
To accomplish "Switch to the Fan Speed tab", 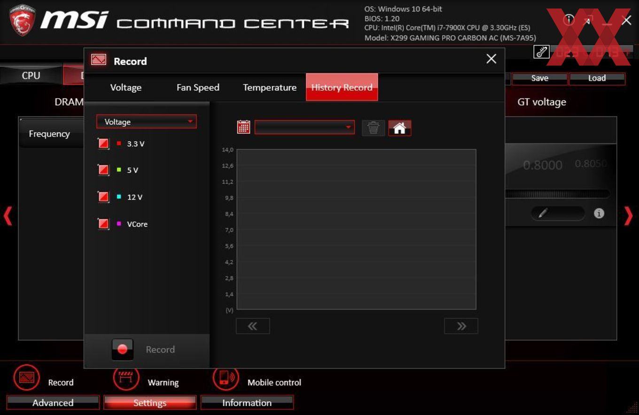I will (198, 87).
